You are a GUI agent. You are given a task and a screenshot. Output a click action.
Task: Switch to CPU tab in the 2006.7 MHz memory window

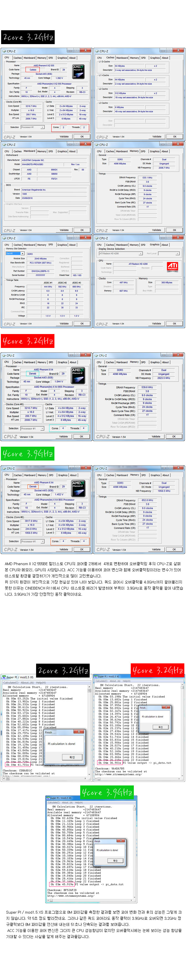click(99, 151)
